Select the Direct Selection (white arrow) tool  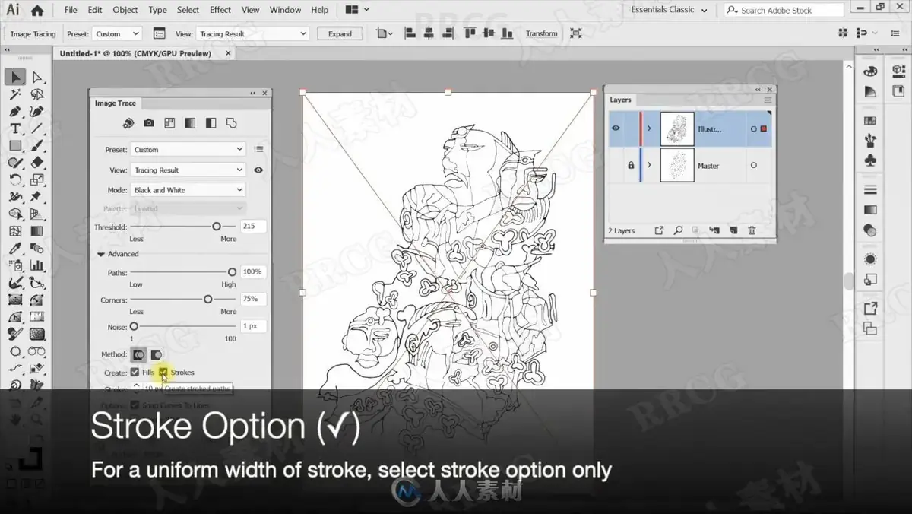point(36,78)
